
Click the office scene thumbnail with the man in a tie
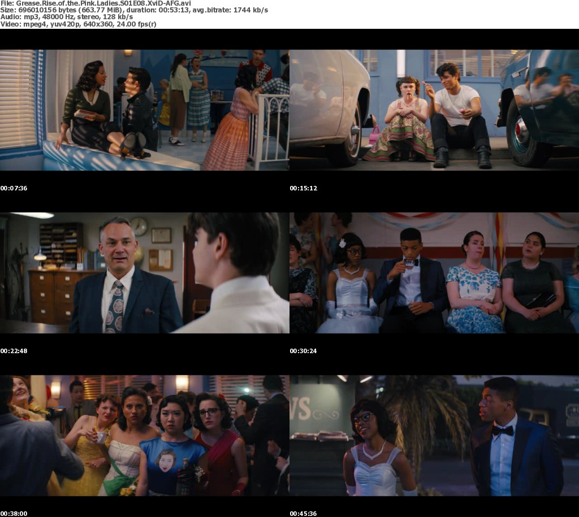pos(144,272)
